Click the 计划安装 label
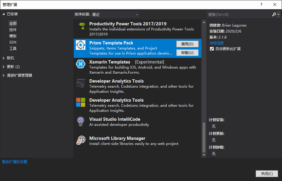Viewport: 282px width, 181px height. point(217,120)
